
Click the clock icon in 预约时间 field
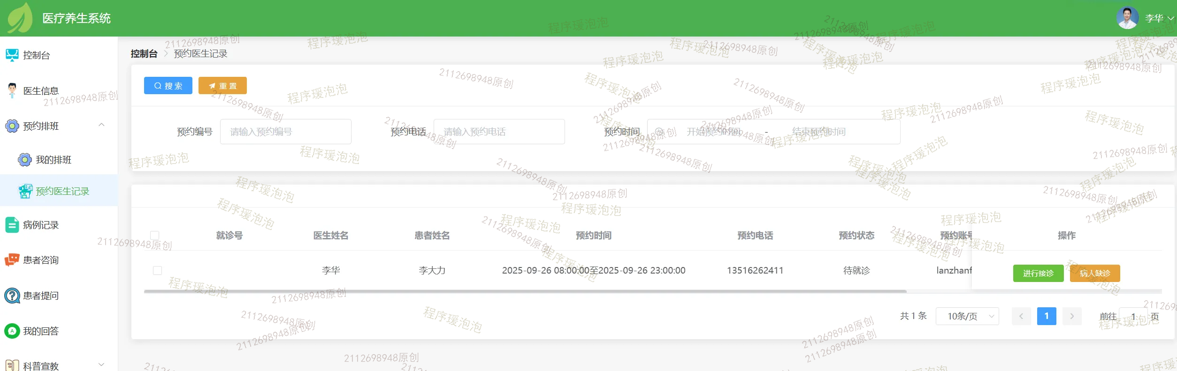[x=659, y=132]
